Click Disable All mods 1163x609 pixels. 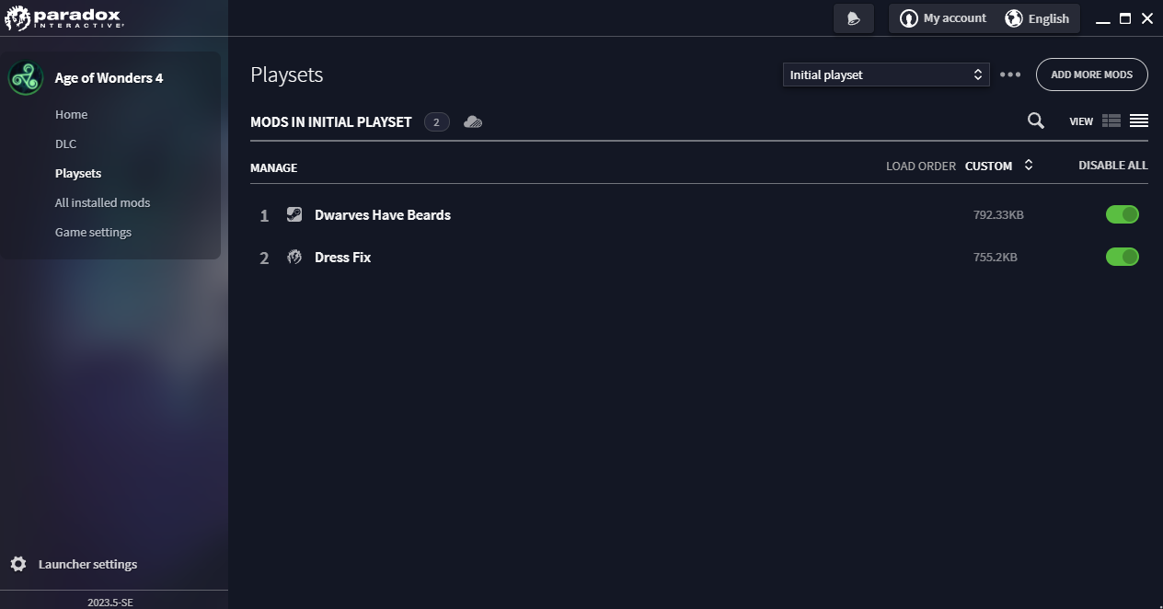tap(1112, 166)
